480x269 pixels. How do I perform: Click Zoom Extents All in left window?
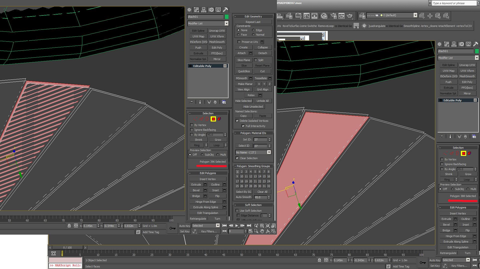click(273, 226)
